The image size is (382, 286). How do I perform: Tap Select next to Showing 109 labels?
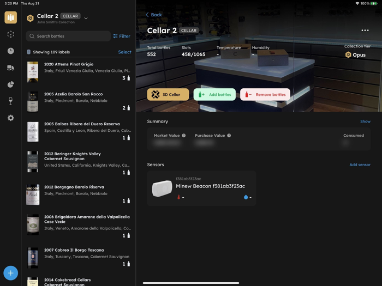124,52
